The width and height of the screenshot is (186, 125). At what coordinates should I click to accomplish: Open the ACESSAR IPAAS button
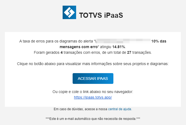pos(93,78)
